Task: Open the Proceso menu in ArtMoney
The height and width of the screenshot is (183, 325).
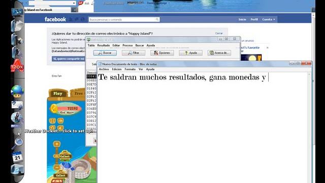Action: 127,45
